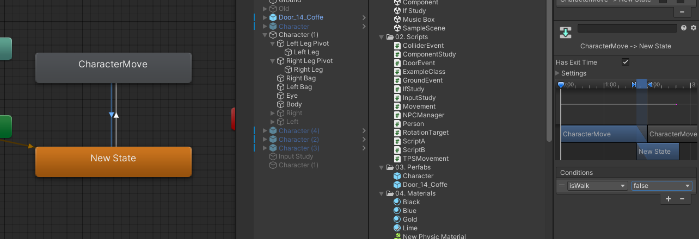This screenshot has height=239, width=699.
Task: Expand the Old object in Hierarchy
Action: coord(265,9)
